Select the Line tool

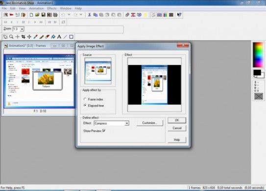coord(65,36)
